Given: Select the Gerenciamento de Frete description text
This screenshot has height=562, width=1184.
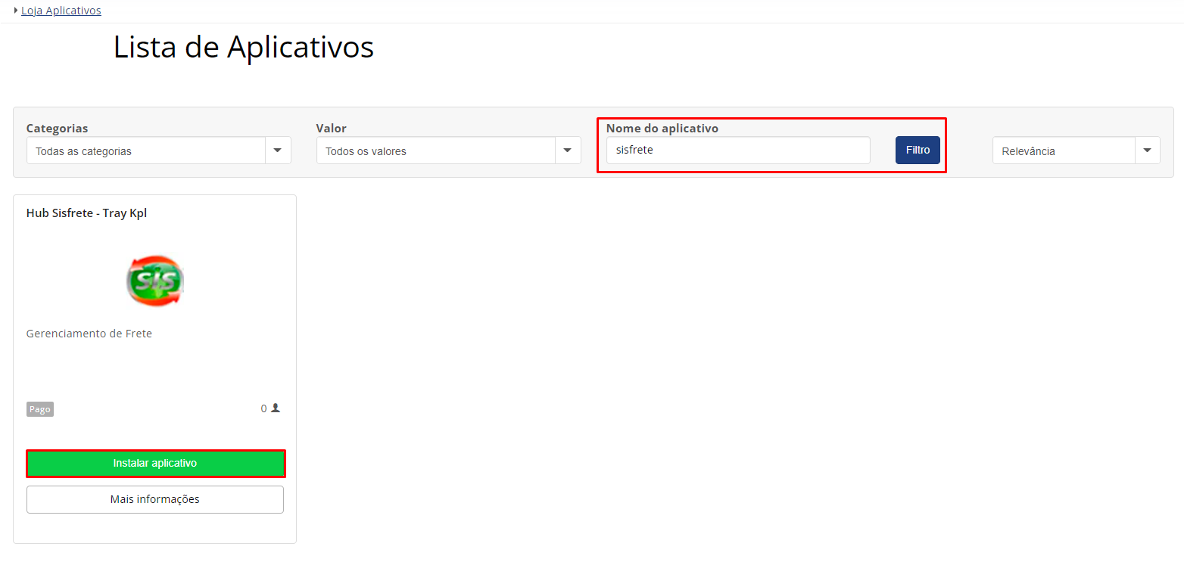Looking at the screenshot, I should pyautogui.click(x=89, y=334).
